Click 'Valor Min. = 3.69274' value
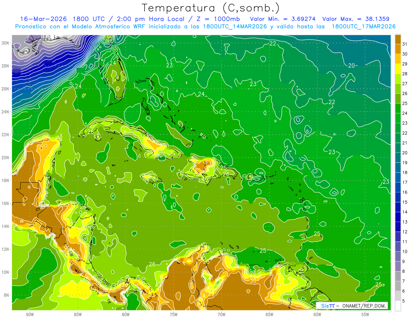The height and width of the screenshot is (319, 414). (x=283, y=19)
